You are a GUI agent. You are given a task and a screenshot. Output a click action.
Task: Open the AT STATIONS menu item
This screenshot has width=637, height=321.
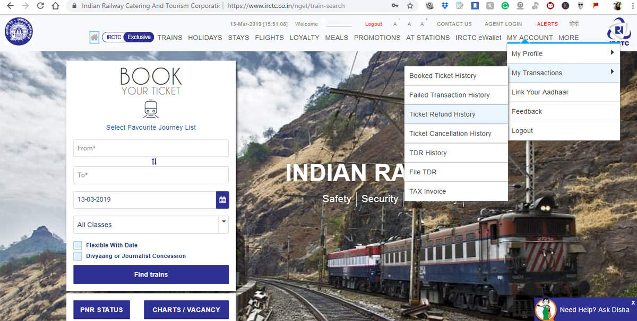click(x=428, y=38)
